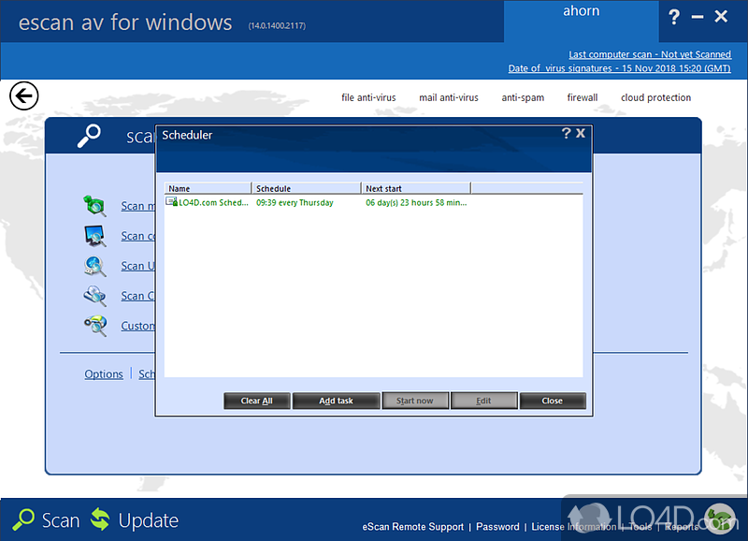Open the Scheduler link beside Options

tap(147, 373)
